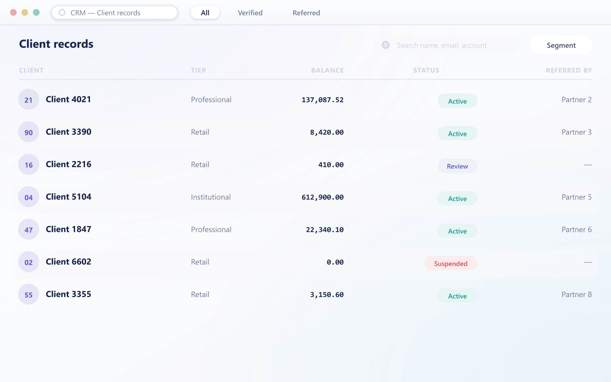
Task: Click the Active status of Client 1847
Action: (457, 231)
